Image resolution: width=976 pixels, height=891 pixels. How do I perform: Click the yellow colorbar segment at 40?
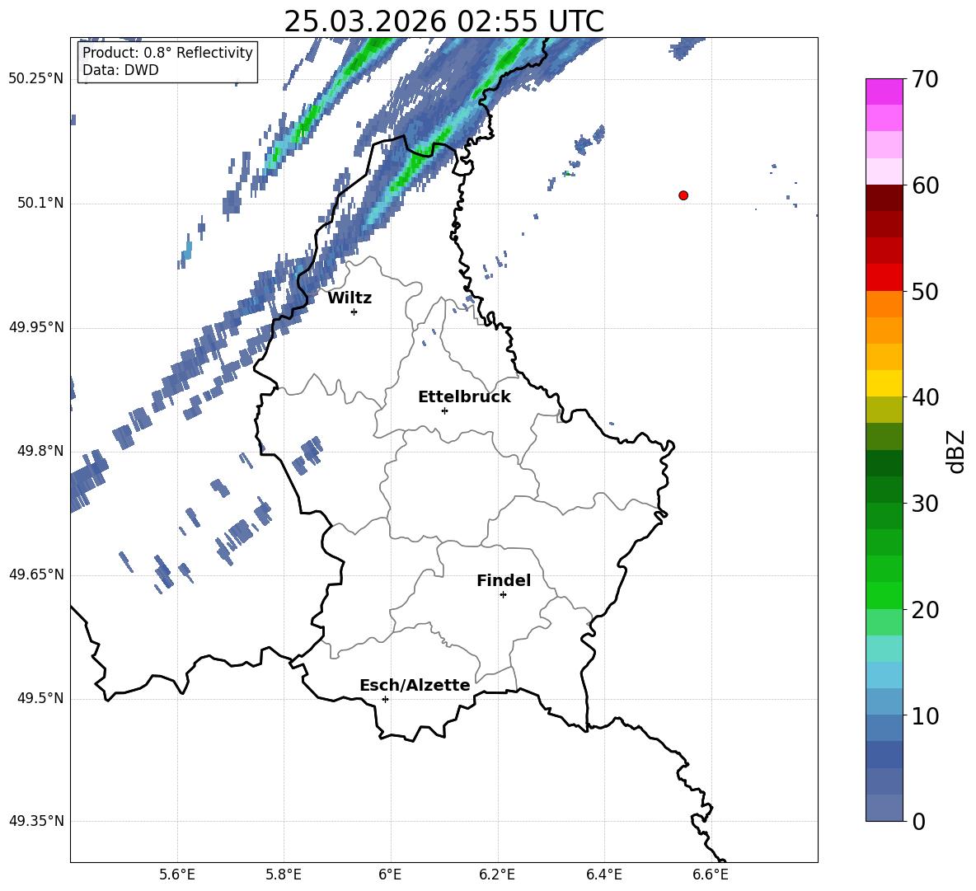pos(884,383)
